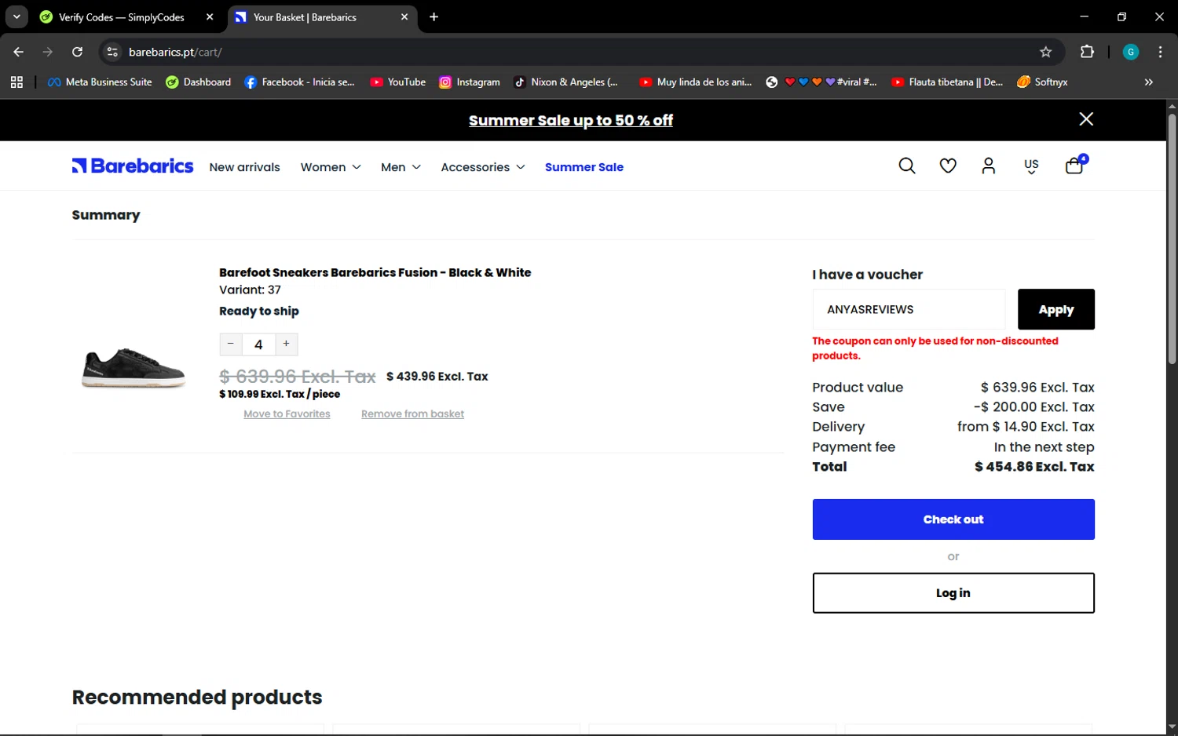
Task: Open the Instagram bookmark
Action: point(470,82)
